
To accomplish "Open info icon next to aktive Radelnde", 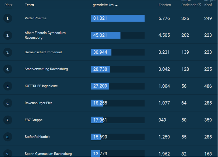I will (x=199, y=5).
